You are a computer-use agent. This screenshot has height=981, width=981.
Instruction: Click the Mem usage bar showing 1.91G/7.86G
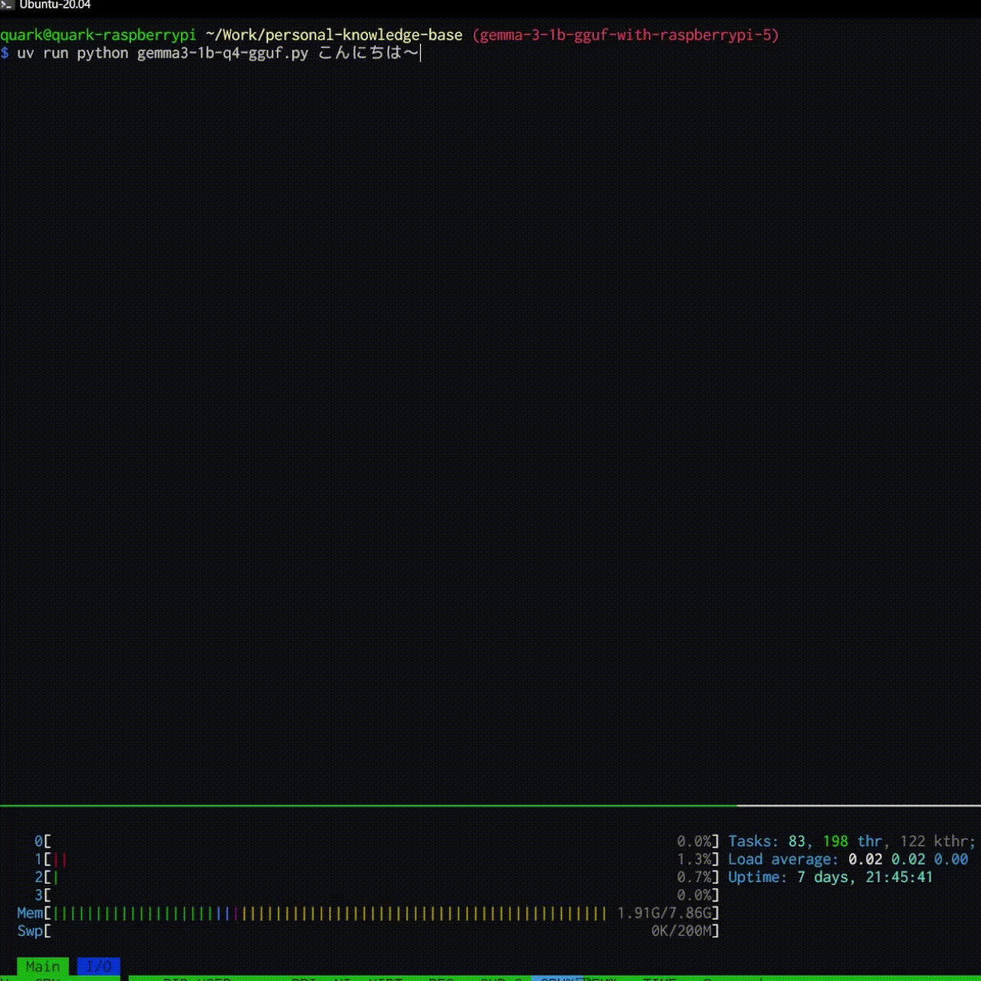368,913
